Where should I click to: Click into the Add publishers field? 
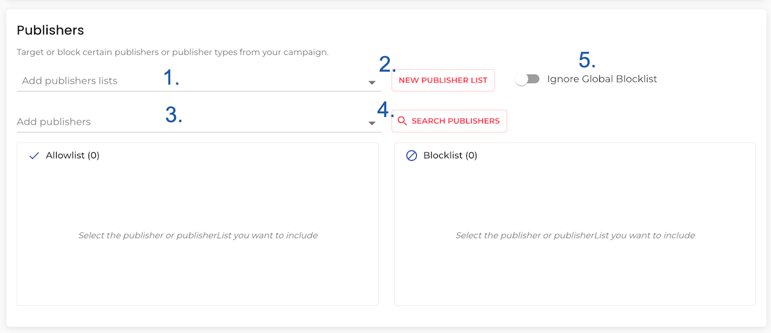[x=84, y=122]
